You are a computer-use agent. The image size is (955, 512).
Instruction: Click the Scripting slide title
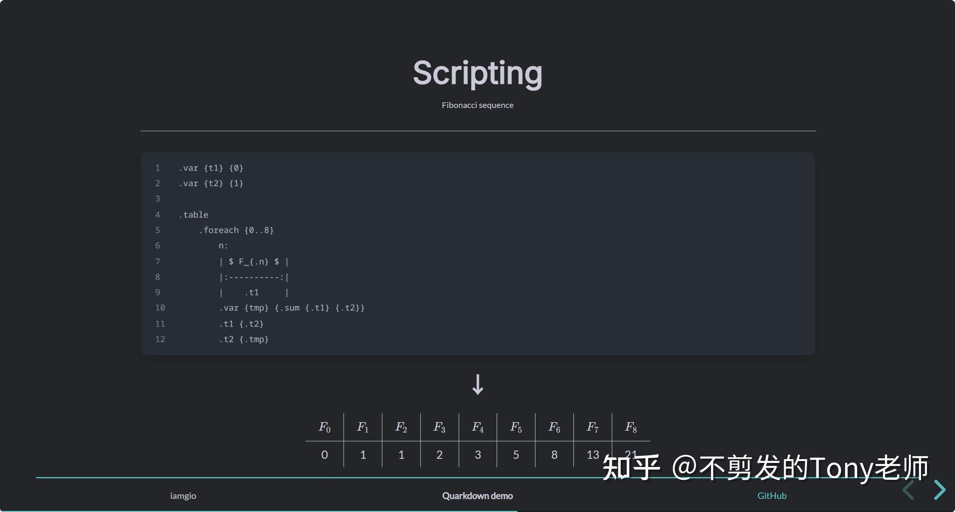click(477, 73)
